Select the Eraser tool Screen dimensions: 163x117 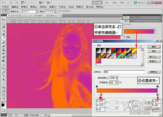click(x=4, y=57)
